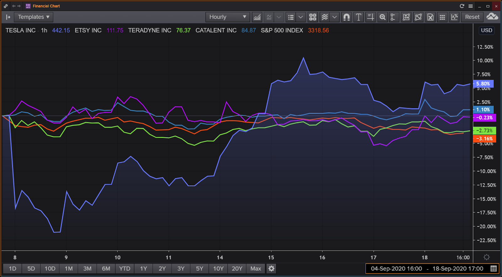
Task: Open the hamburger menu in title bar
Action: 471,6
